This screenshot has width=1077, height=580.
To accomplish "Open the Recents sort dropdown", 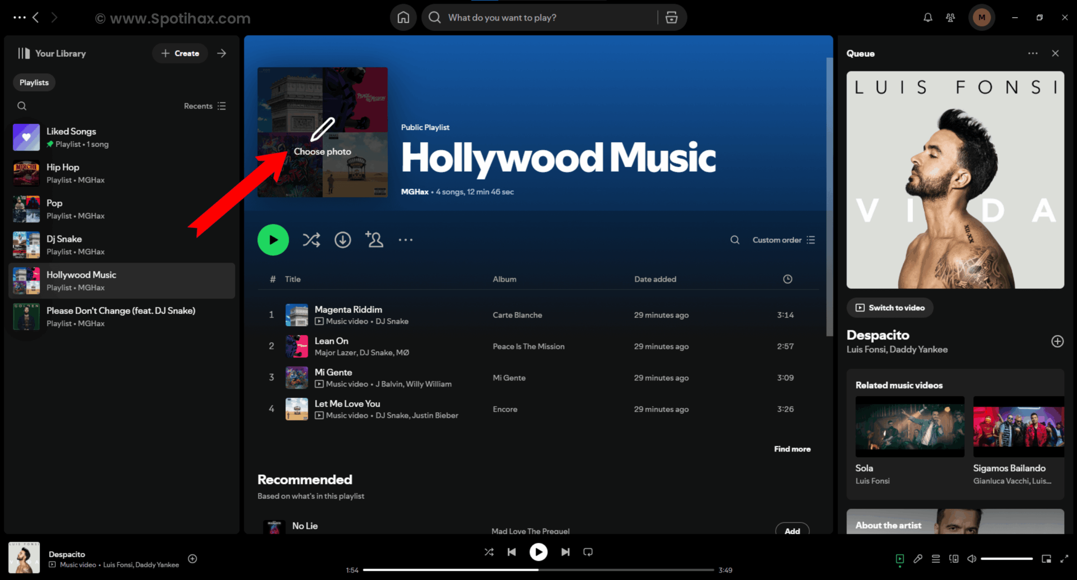I will click(205, 106).
